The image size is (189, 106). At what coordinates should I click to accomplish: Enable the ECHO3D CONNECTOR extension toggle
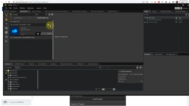click(49, 25)
